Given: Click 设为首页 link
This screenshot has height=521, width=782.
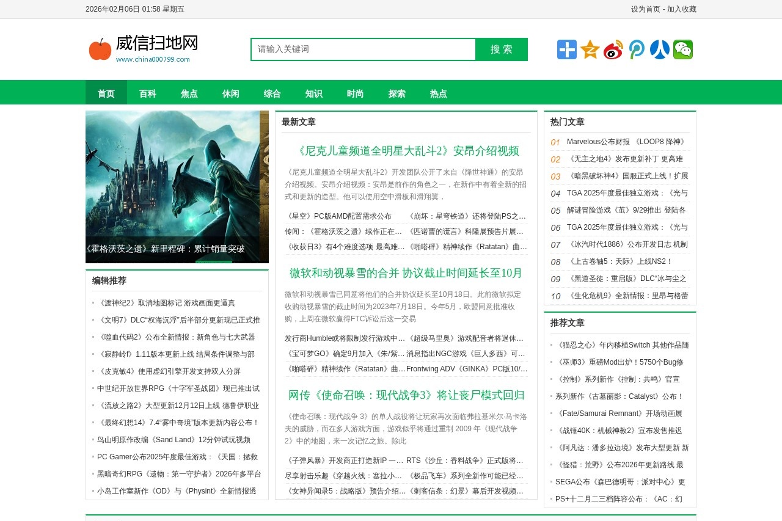Looking at the screenshot, I should coord(646,9).
